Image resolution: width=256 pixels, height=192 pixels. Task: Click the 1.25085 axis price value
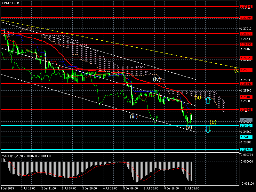pyautogui.click(x=246, y=101)
